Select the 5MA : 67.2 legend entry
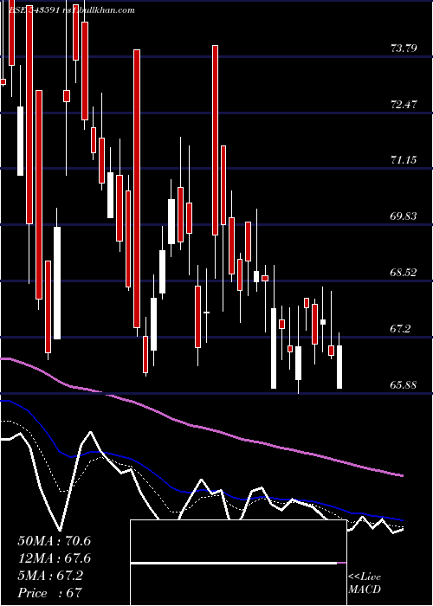 click(50, 576)
